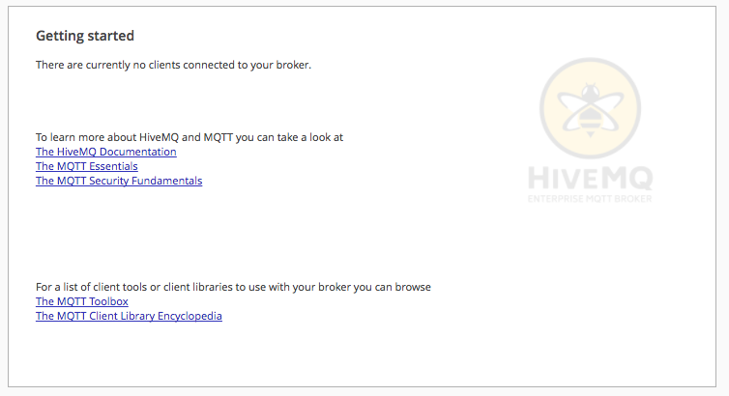
Task: Open The HiveMQ Documentation link
Action: (106, 152)
